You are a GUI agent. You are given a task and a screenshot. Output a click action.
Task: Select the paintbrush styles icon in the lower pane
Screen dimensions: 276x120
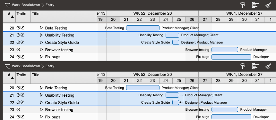268,66
